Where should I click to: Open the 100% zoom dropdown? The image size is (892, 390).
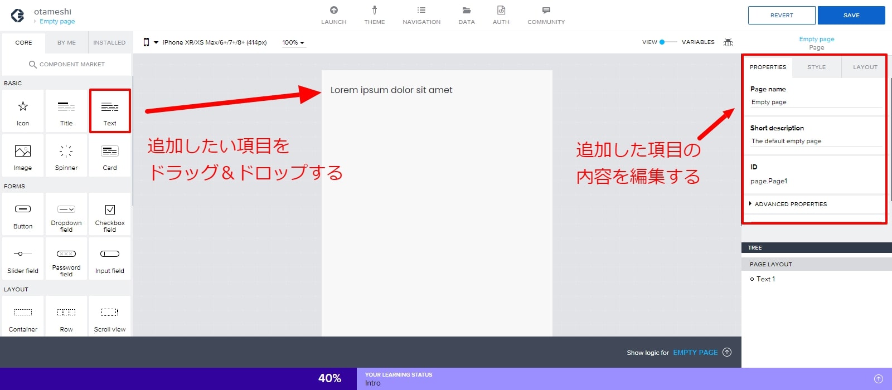point(293,43)
